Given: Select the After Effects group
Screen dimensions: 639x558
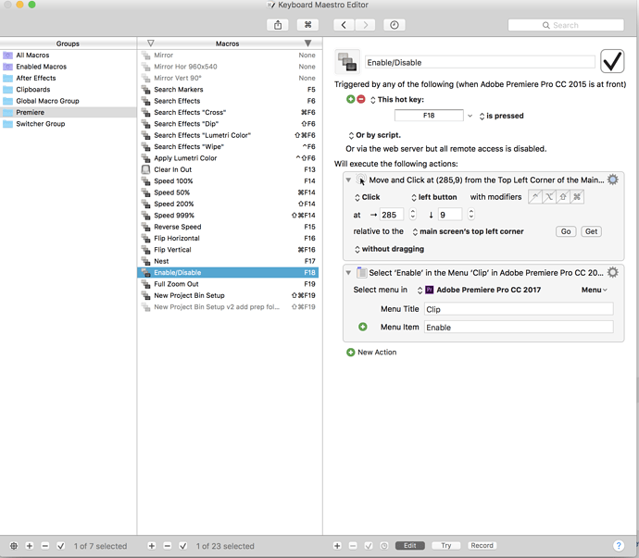Looking at the screenshot, I should pos(68,78).
